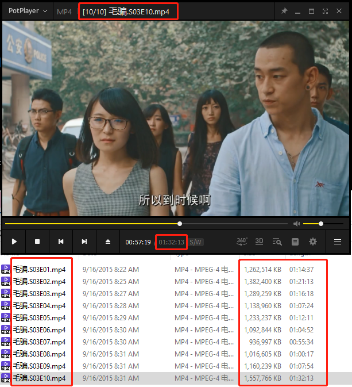Open the control panel gear settings
Viewport: 352px width, 387px height.
click(x=313, y=242)
